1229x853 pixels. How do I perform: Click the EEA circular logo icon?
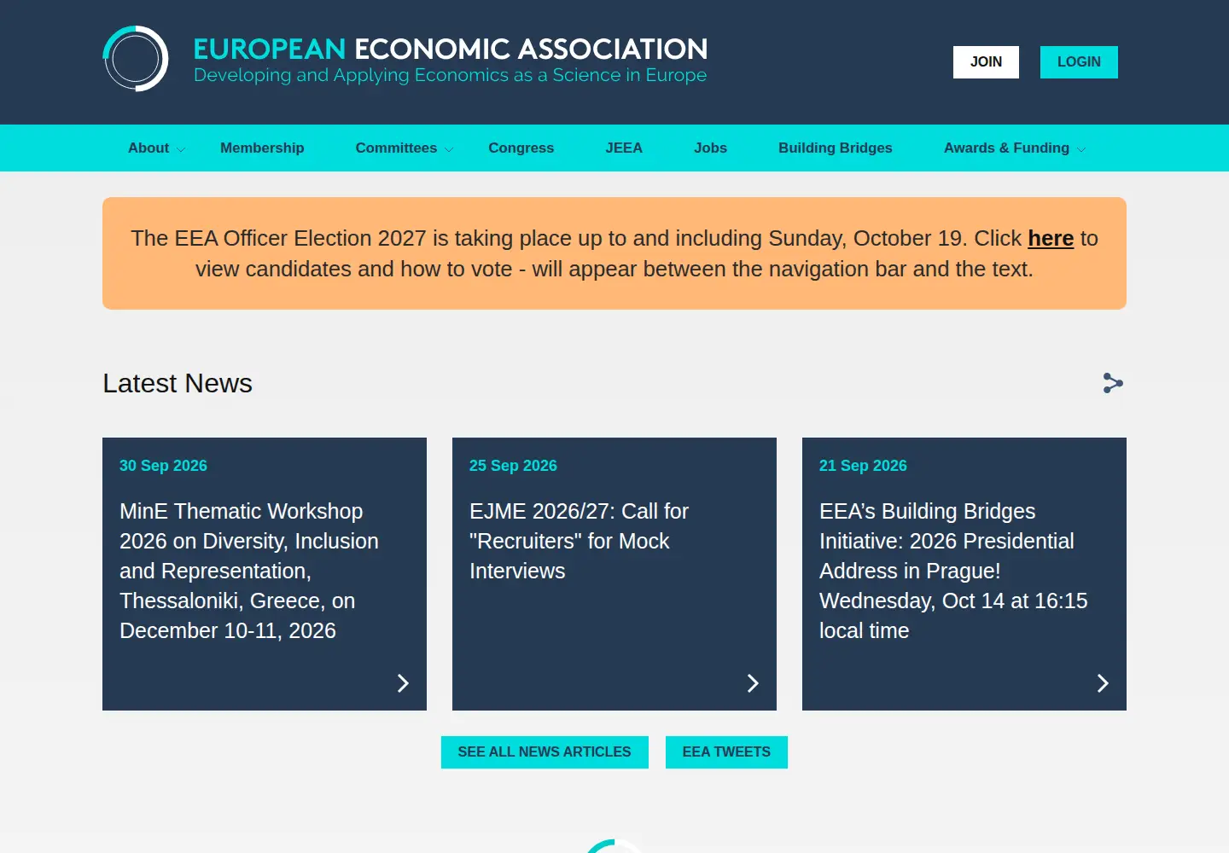tap(136, 59)
